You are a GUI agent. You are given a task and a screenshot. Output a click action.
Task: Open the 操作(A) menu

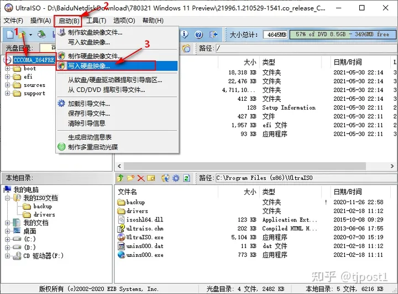[40, 20]
